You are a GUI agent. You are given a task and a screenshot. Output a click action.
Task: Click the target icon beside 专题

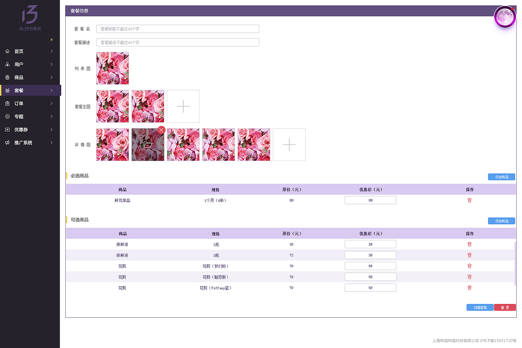coord(7,117)
